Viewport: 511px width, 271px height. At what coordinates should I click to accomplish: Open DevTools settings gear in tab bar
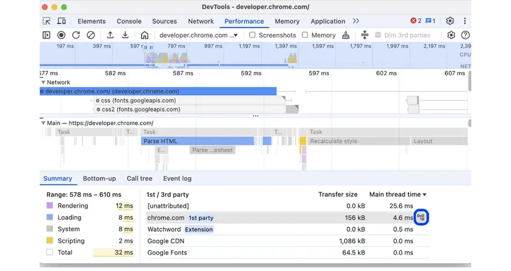click(450, 21)
